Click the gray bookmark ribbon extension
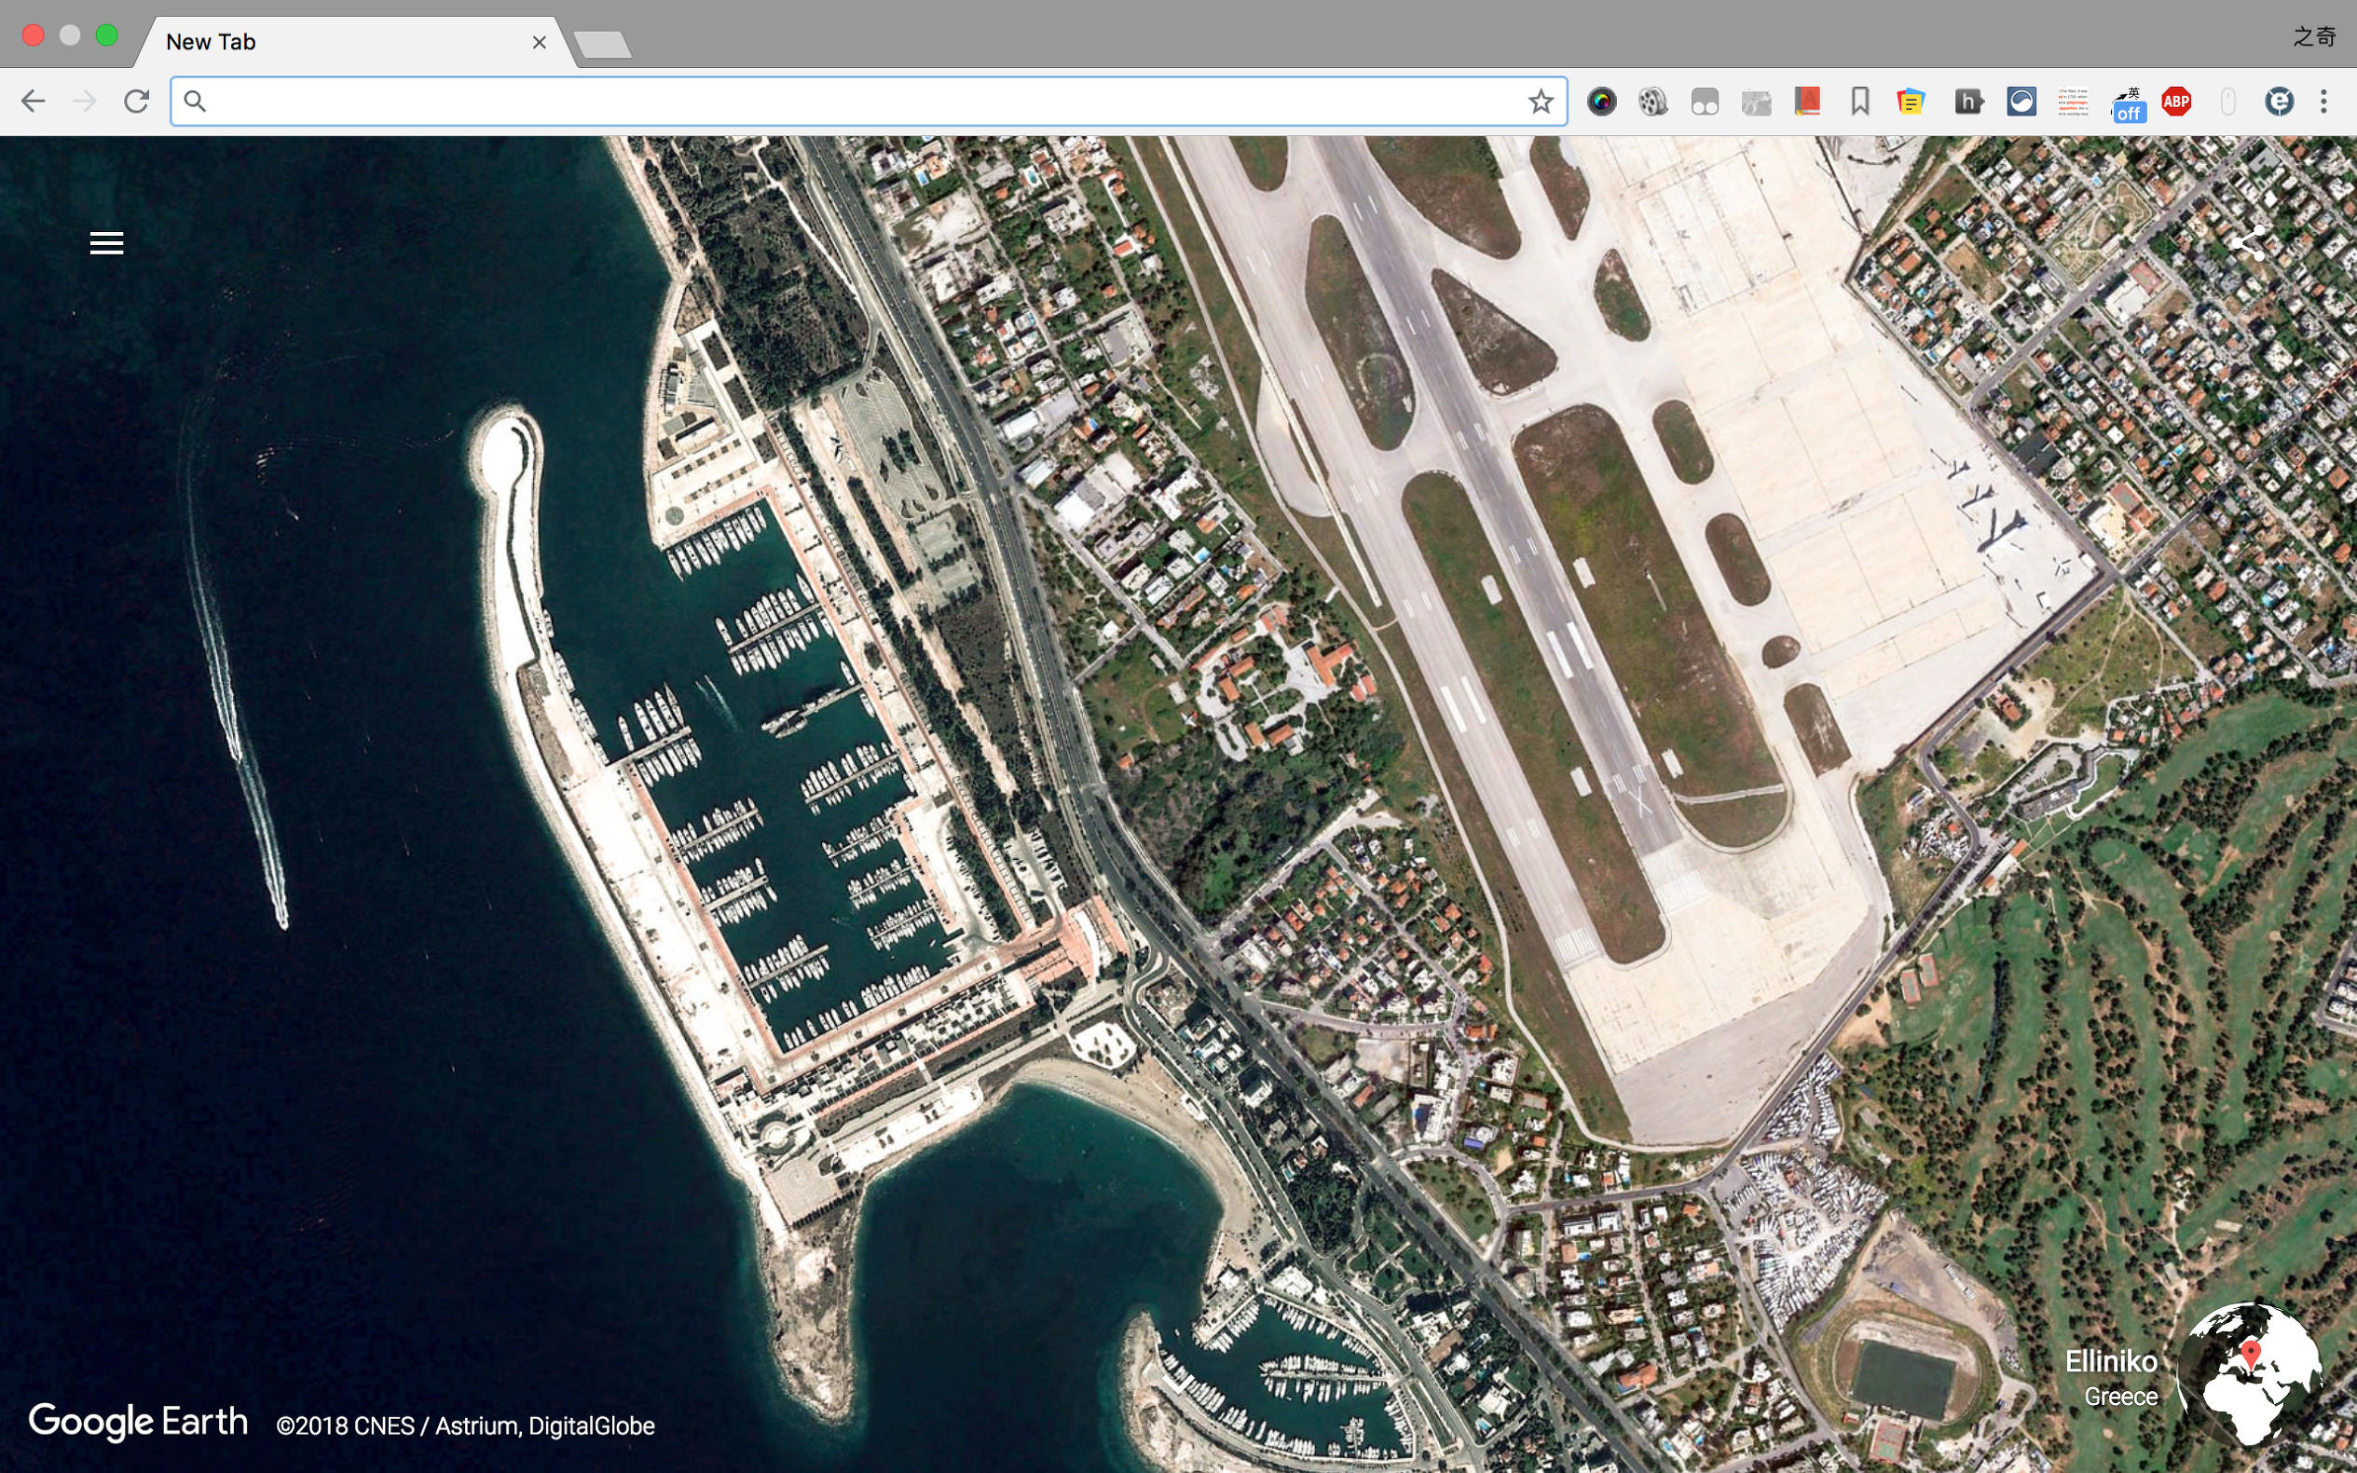Viewport: 2357px width, 1473px height. pos(1859,102)
